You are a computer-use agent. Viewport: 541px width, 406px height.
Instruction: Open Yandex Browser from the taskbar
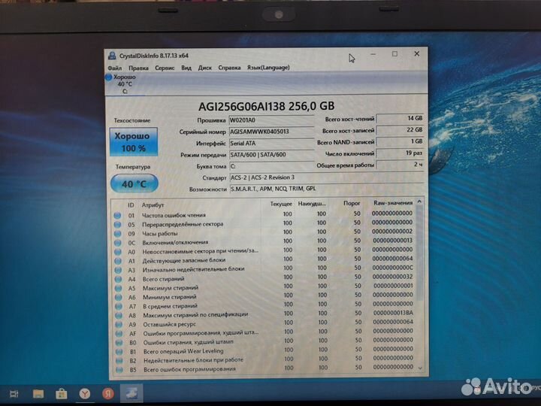[x=85, y=393]
